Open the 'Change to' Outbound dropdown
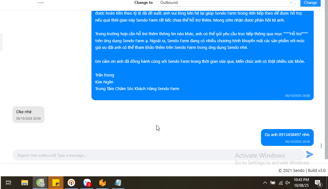The width and height of the screenshot is (328, 189). 226,3
